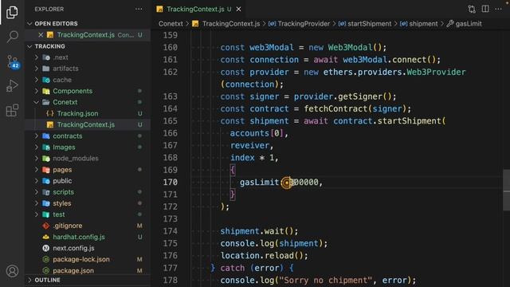Expand the styles folder
This screenshot has height=287, width=510.
tap(37, 203)
